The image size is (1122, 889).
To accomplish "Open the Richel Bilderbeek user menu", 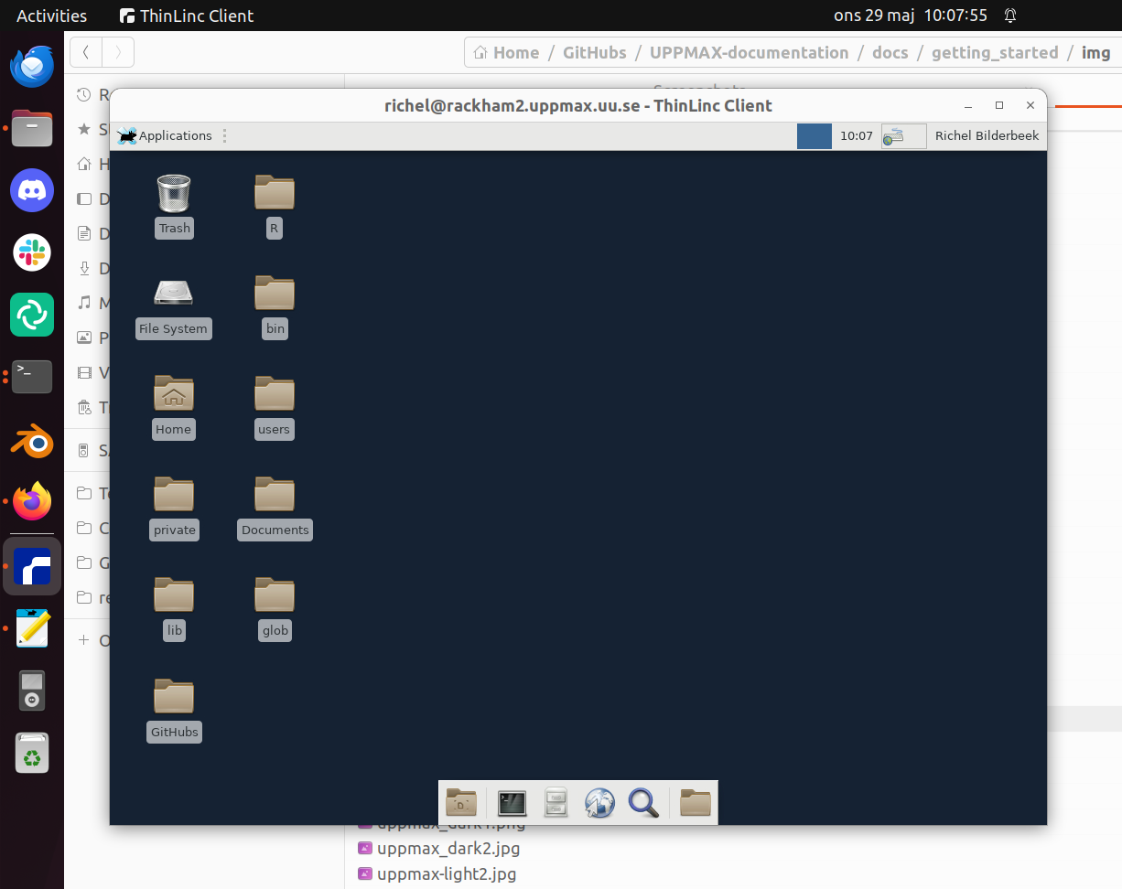I will pos(987,135).
